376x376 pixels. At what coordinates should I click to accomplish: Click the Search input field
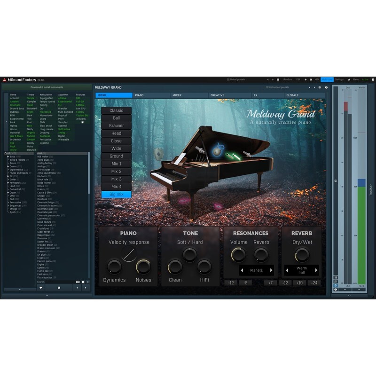pos(56,282)
